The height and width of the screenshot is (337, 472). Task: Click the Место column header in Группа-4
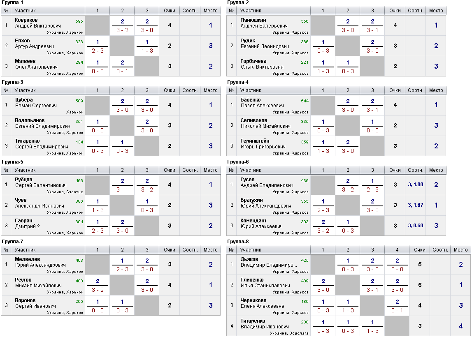point(436,90)
